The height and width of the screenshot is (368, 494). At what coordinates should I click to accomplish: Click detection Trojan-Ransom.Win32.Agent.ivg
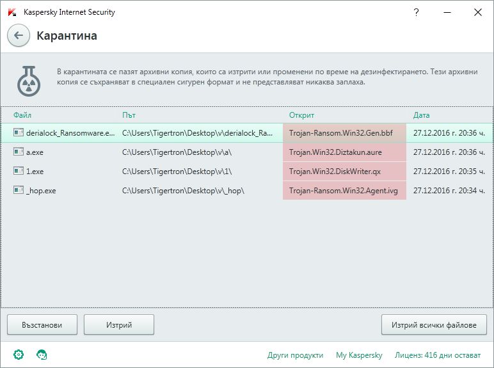344,191
